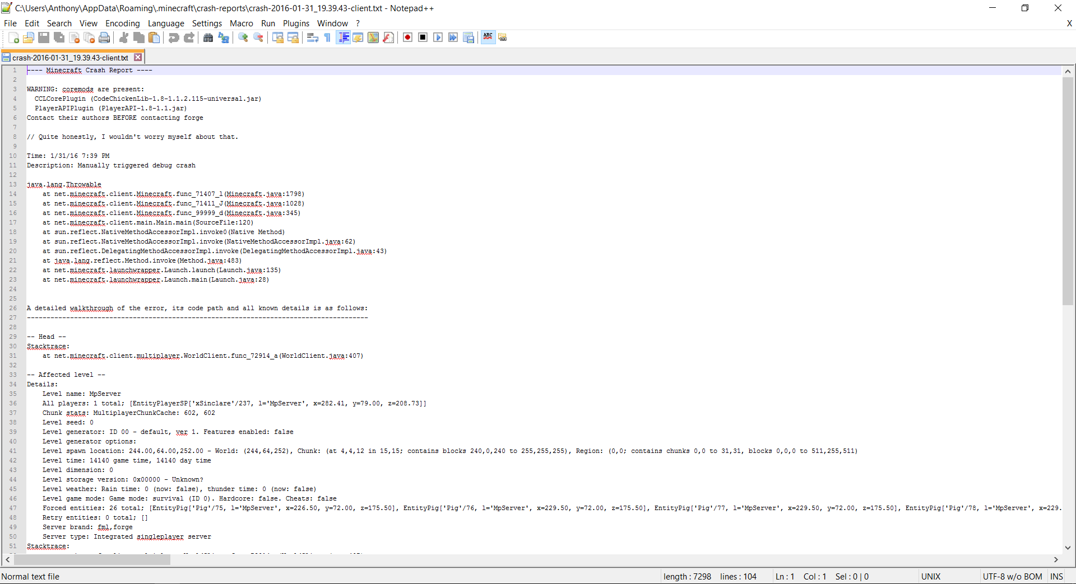Click the UTF-8 w/o BOM status bar indicator

[x=1012, y=576]
